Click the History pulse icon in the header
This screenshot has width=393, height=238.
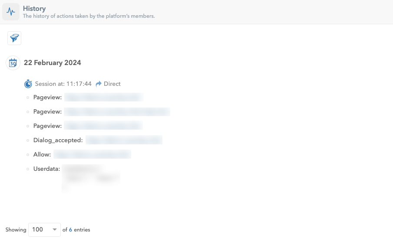pos(11,12)
